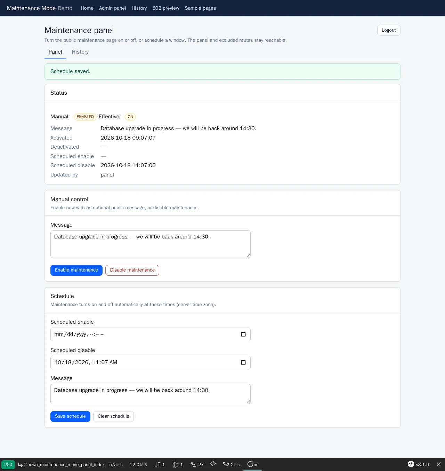Switch to the History tab below the heading
This screenshot has width=445, height=471.
pos(80,52)
